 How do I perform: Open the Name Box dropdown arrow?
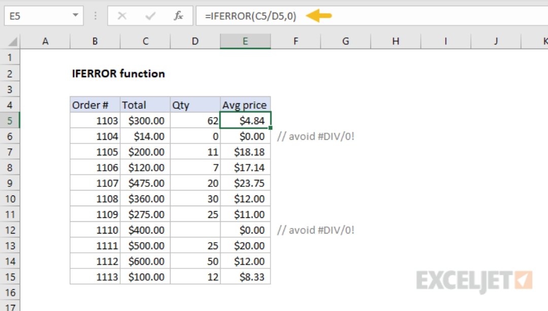point(76,16)
